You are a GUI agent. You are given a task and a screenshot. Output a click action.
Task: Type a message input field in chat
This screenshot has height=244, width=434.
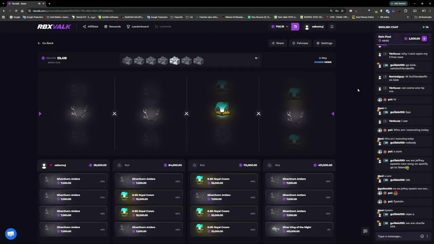398,236
